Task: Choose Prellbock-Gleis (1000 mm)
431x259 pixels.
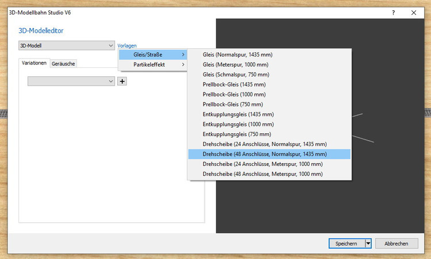Action: pyautogui.click(x=270, y=94)
